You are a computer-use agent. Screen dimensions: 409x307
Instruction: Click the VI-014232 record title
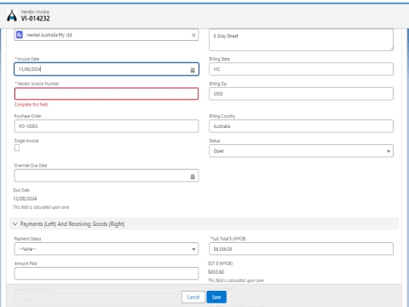[x=35, y=19]
